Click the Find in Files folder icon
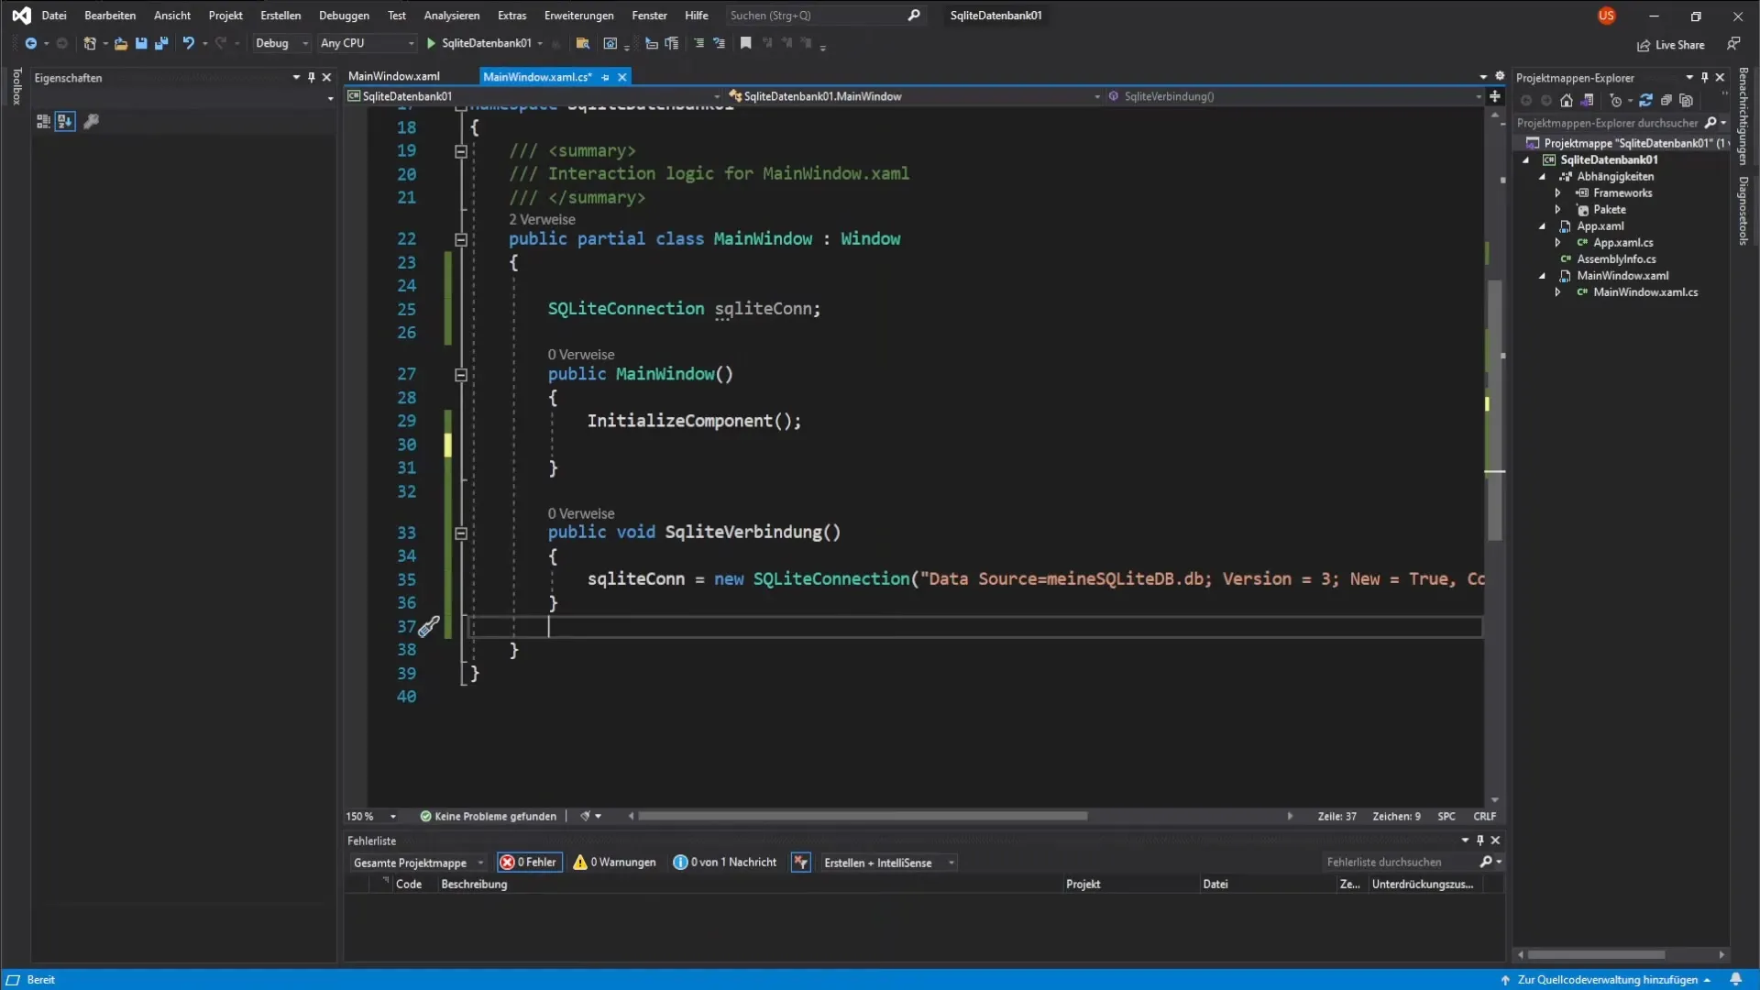The width and height of the screenshot is (1760, 990). click(x=582, y=43)
